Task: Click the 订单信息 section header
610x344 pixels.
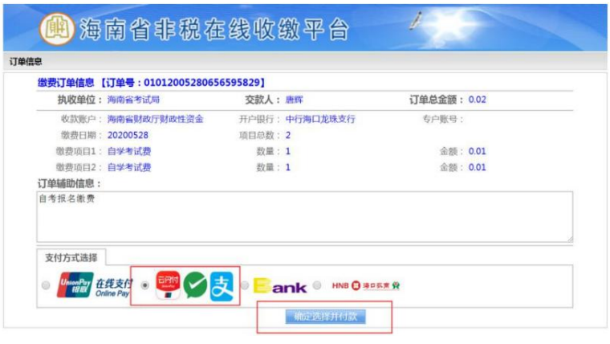Action: click(26, 61)
